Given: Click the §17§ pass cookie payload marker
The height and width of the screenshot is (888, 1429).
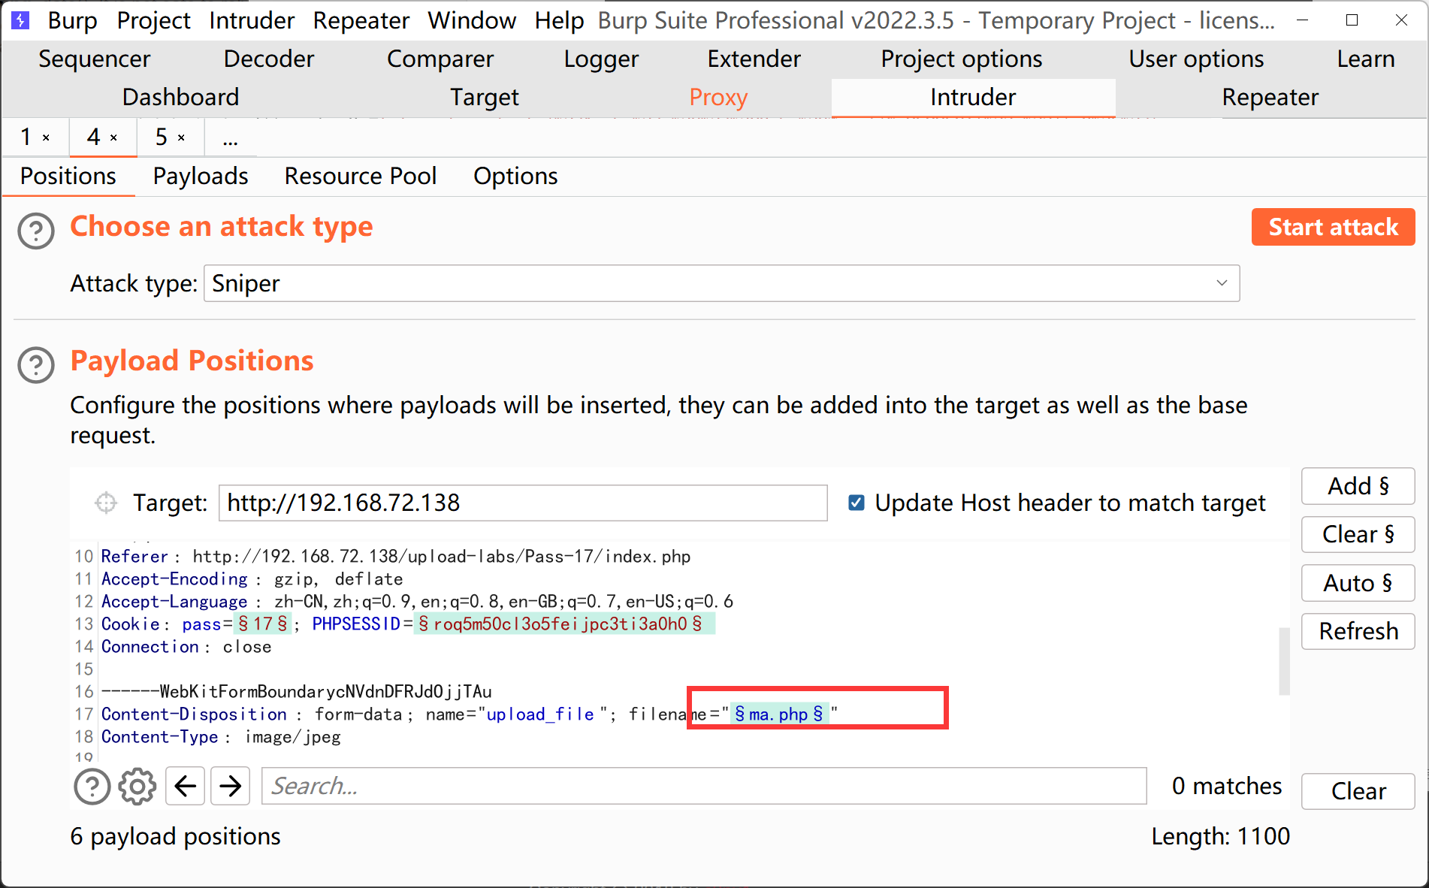Looking at the screenshot, I should click(x=263, y=624).
